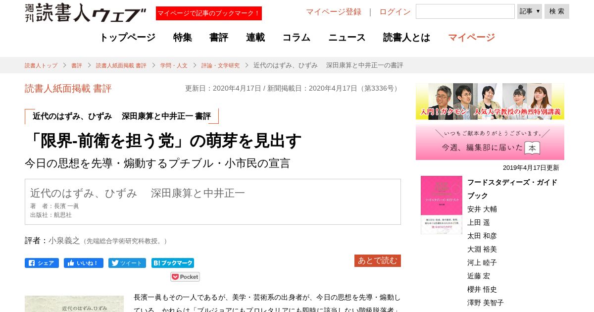594x312 pixels.
Task: Open the マイページ navigation item
Action: (x=471, y=38)
